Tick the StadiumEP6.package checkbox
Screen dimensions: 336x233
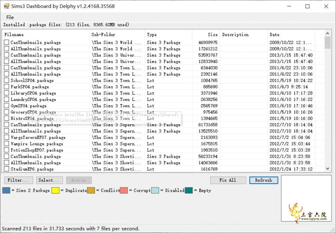point(6,169)
